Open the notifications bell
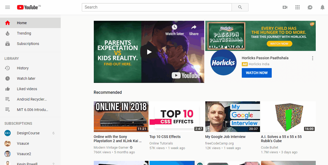The width and height of the screenshot is (328, 165). pyautogui.click(x=323, y=7)
